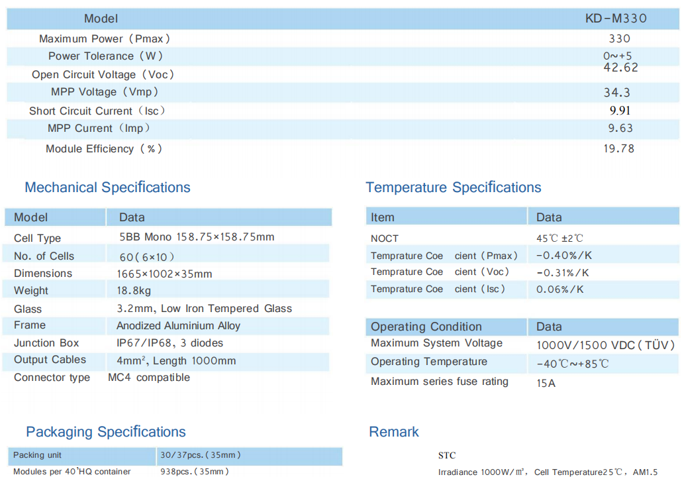Select the MC4 compatible connector text
The width and height of the screenshot is (682, 477).
pos(149,378)
